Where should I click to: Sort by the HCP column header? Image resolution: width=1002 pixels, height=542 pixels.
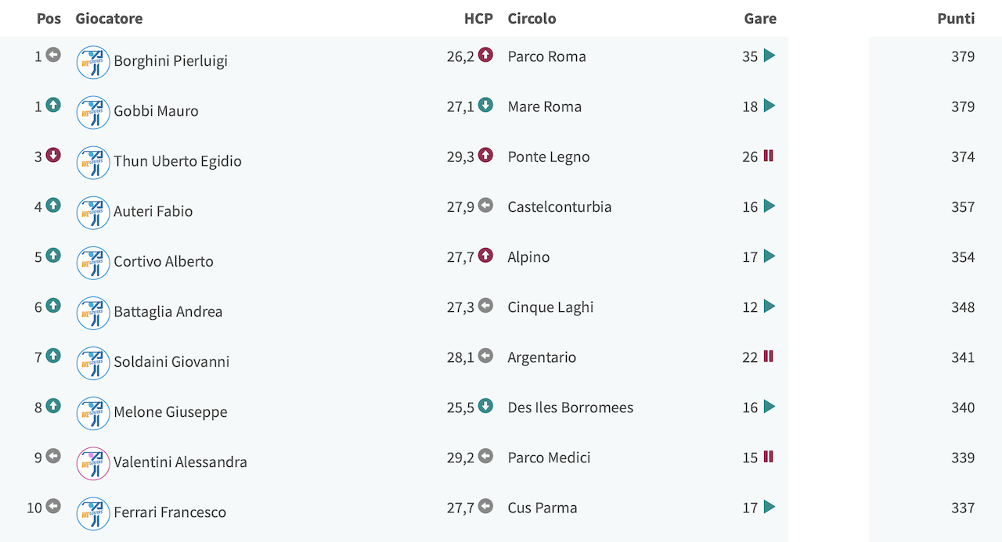478,18
